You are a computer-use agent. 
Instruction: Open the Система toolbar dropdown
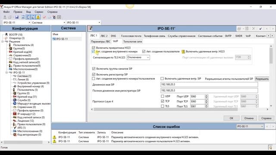pos(64,22)
